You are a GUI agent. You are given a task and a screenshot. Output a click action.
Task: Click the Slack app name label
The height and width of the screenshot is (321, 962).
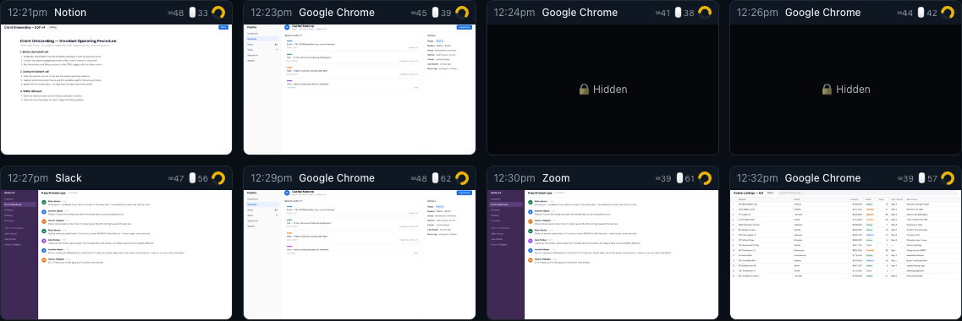click(x=68, y=178)
